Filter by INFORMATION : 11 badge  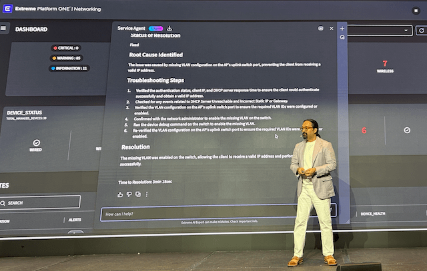69,68
